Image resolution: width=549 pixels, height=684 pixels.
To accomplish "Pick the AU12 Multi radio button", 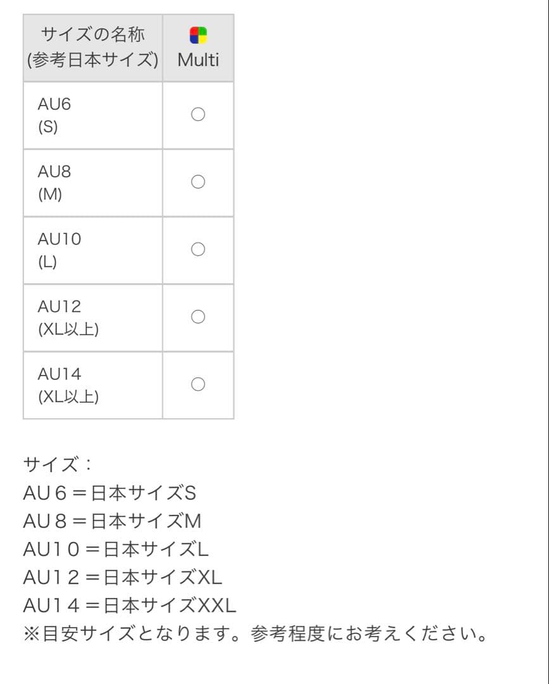I will [x=198, y=317].
